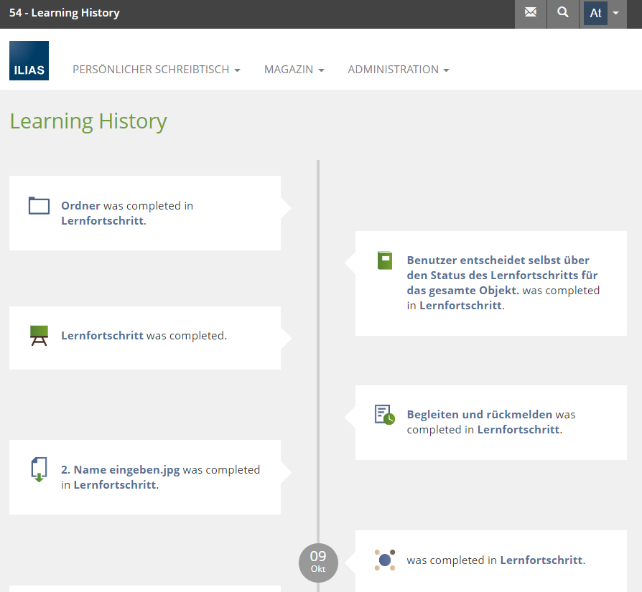Open the 2. Name eingeben.jpg link
The image size is (642, 592).
tap(120, 470)
